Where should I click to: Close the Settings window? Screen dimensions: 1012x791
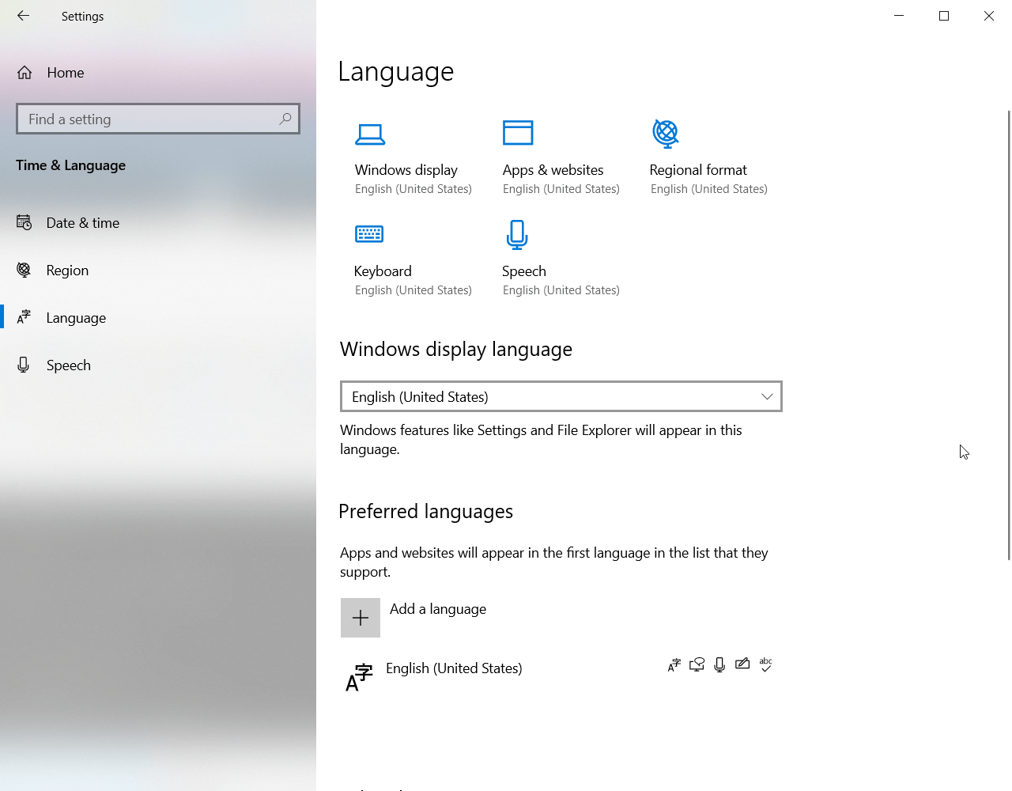point(989,16)
